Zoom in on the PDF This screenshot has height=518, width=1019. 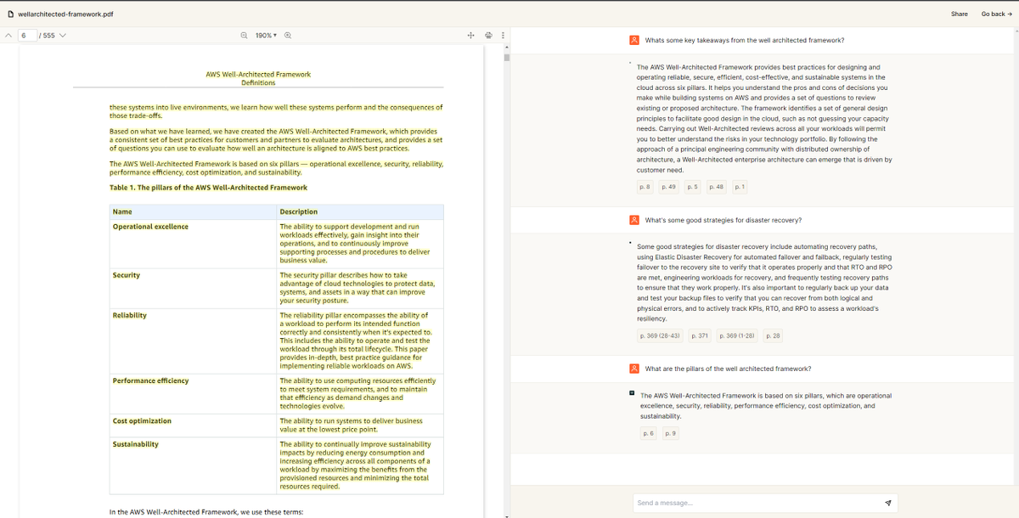[287, 35]
